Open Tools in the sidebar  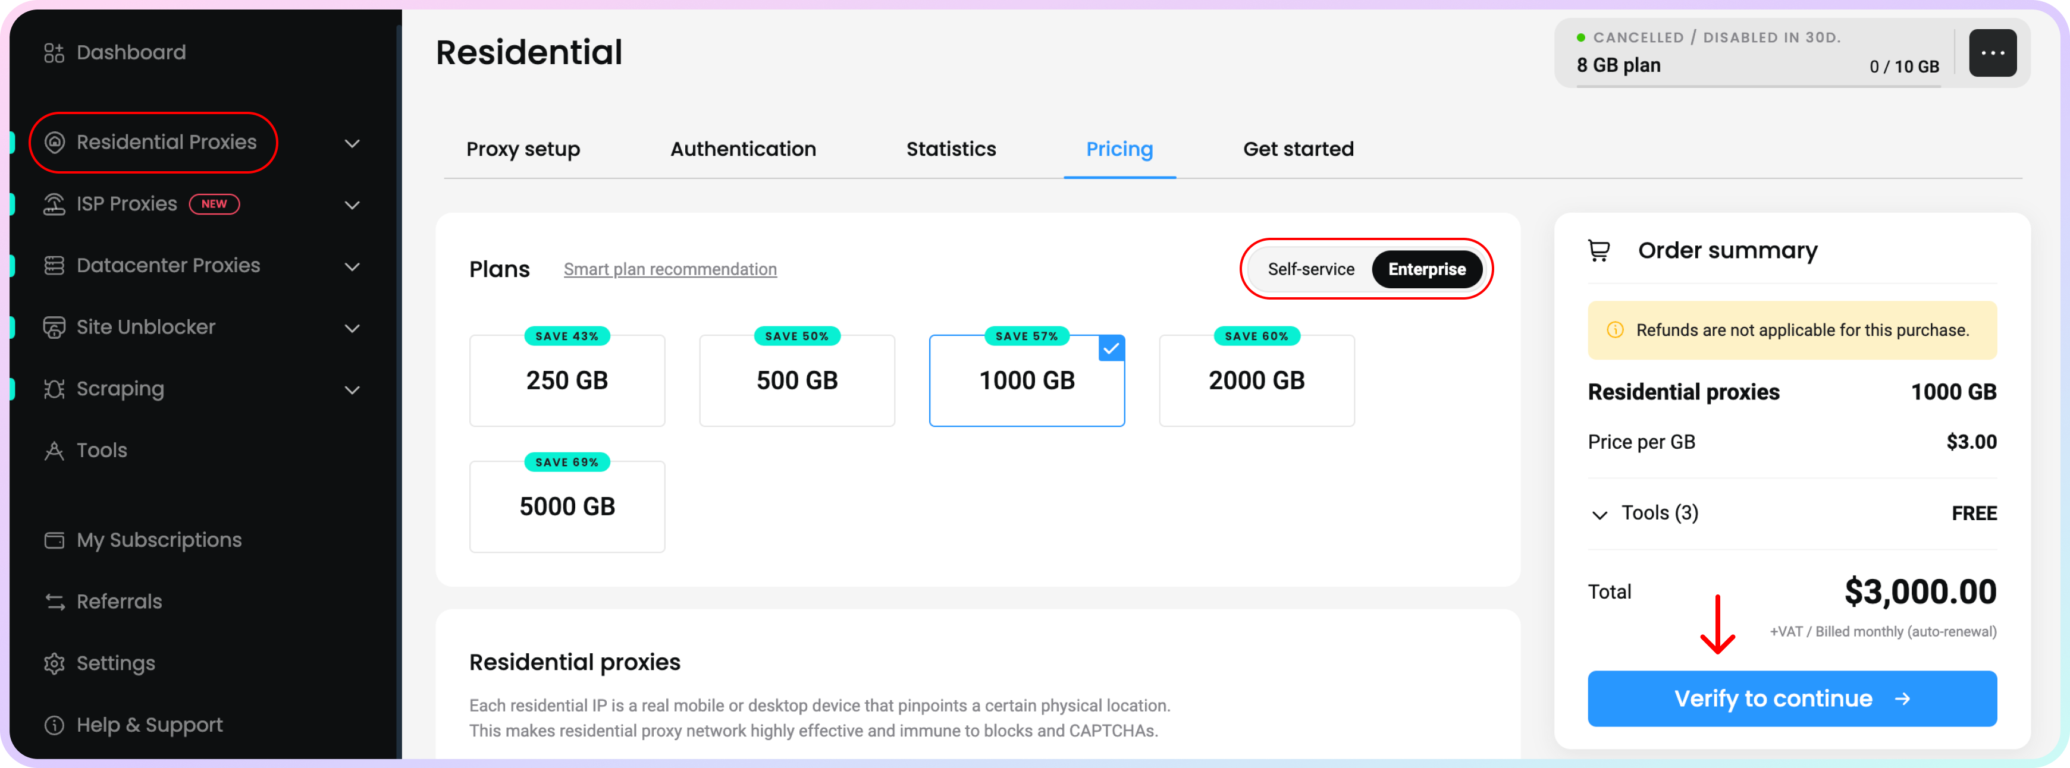(x=101, y=451)
